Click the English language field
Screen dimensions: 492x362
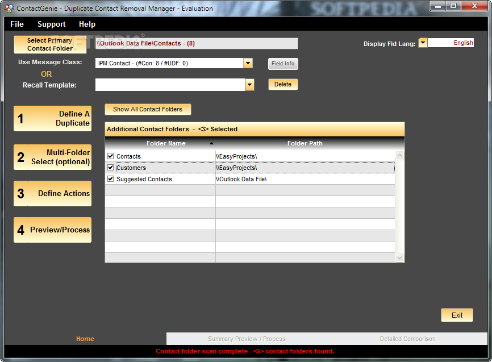pyautogui.click(x=451, y=43)
